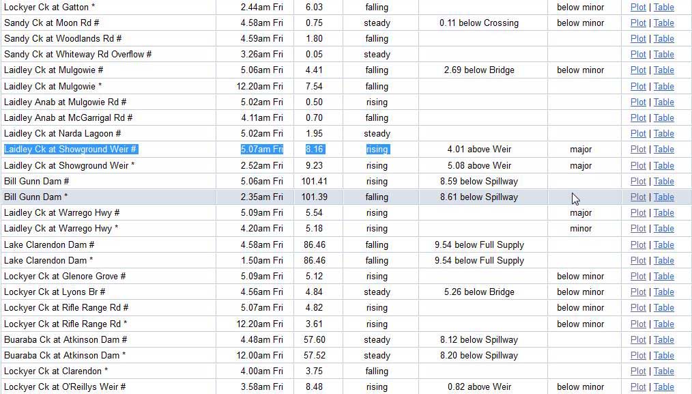Viewport: 692px width, 394px height.
Task: Open the Plot for Lockyer Ck at Gatton
Action: 637,7
